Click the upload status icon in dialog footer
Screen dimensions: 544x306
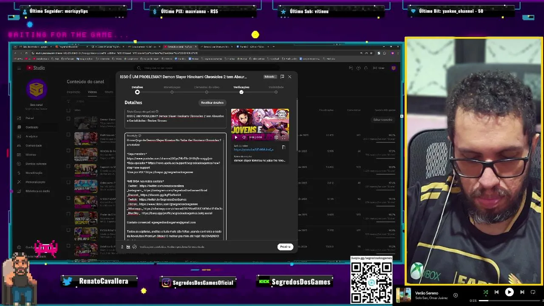click(x=122, y=247)
